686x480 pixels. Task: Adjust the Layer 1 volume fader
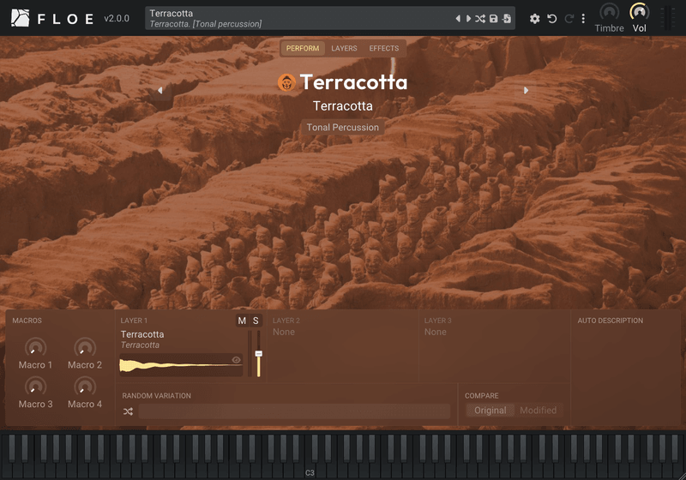click(x=259, y=354)
